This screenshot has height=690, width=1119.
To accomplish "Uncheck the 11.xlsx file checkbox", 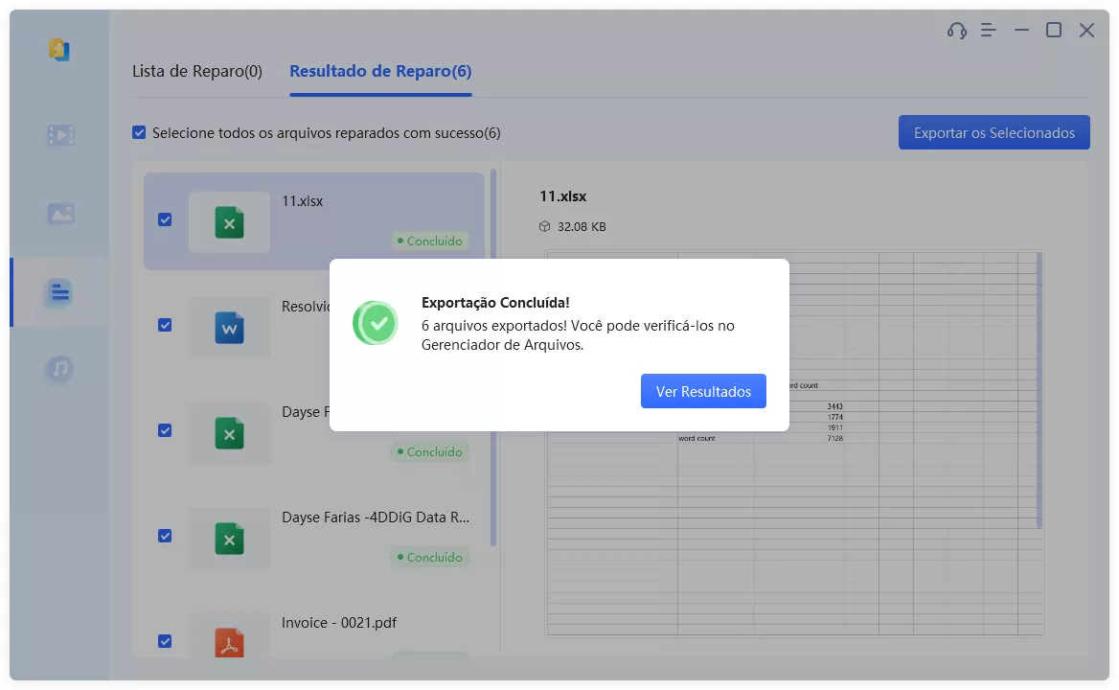I will click(x=165, y=219).
